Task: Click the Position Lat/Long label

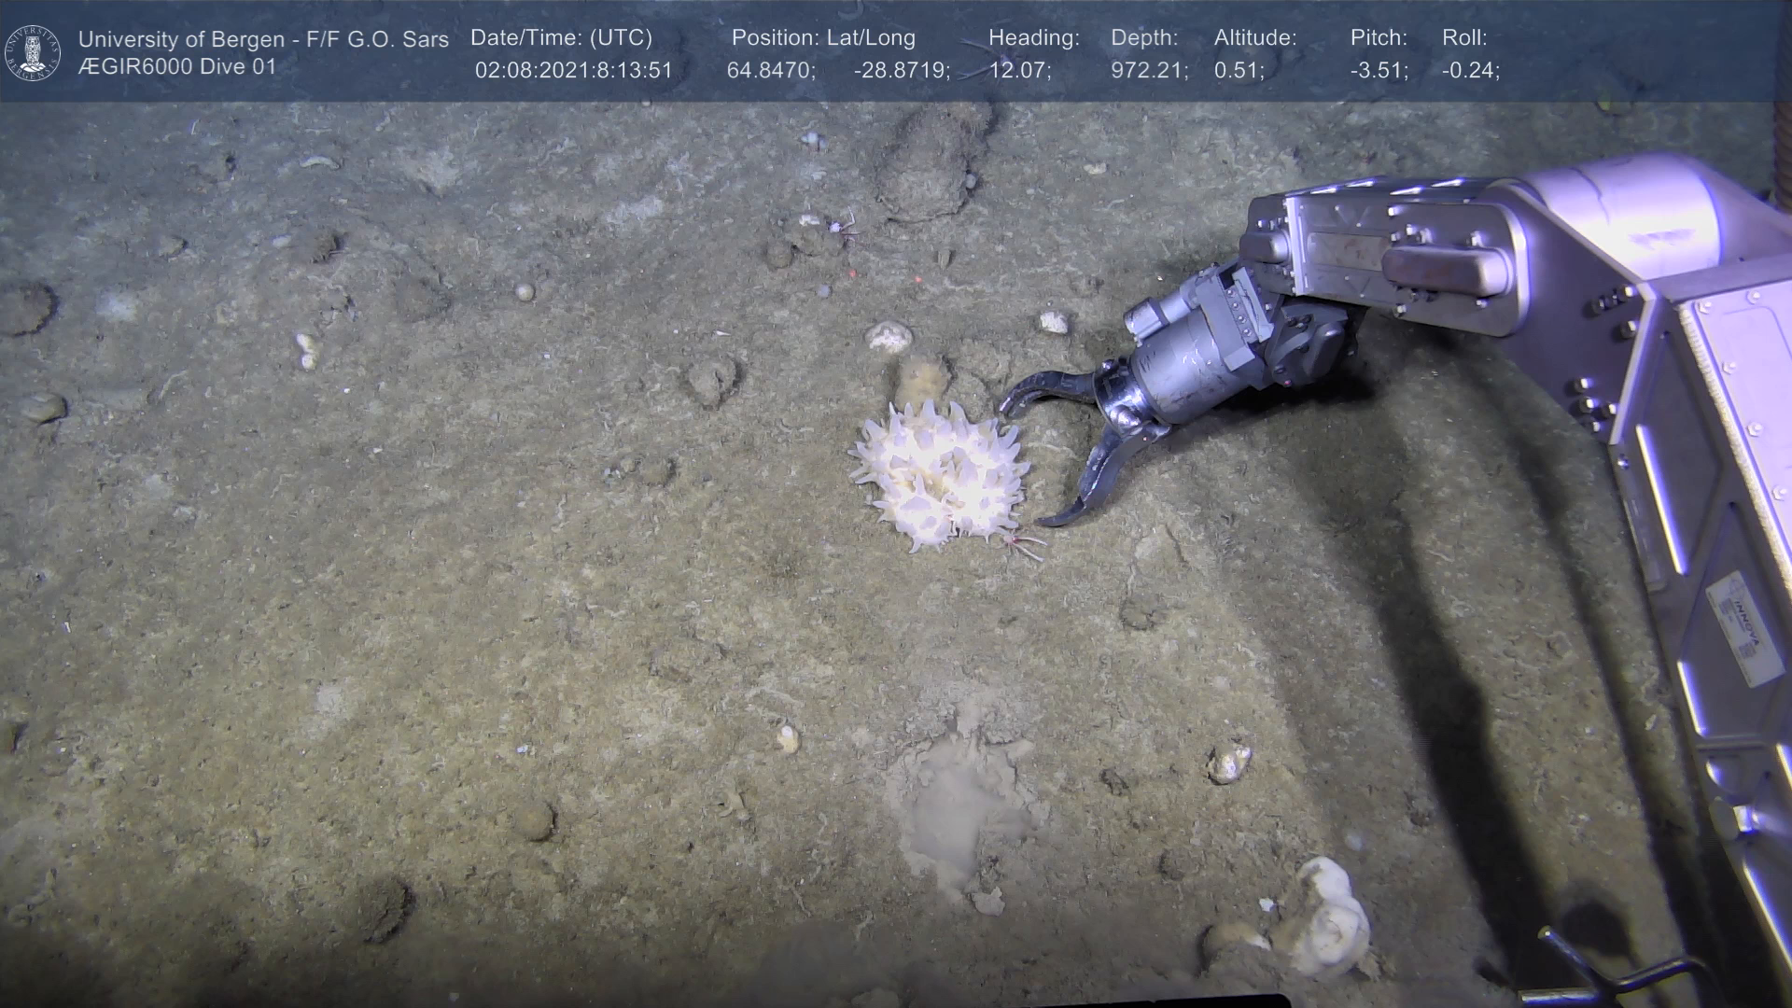Action: pyautogui.click(x=823, y=38)
